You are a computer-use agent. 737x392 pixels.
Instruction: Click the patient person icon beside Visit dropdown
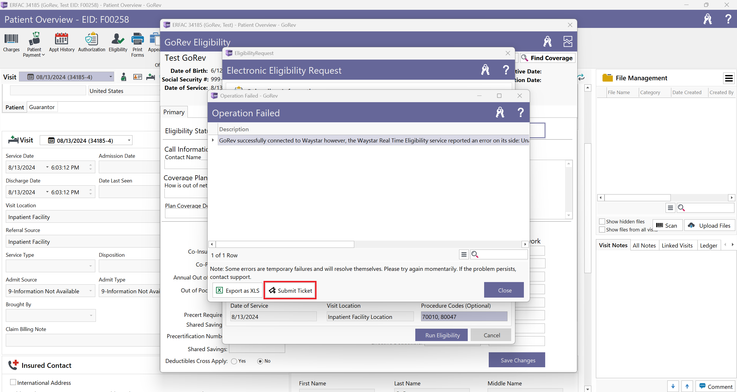(x=123, y=77)
